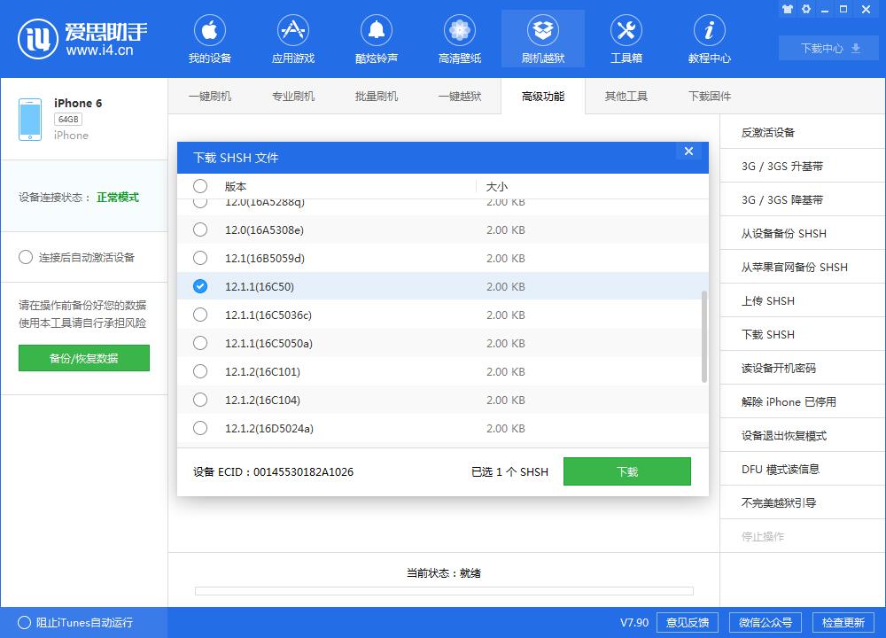Open the 工具箱 wrench icon

tap(626, 31)
